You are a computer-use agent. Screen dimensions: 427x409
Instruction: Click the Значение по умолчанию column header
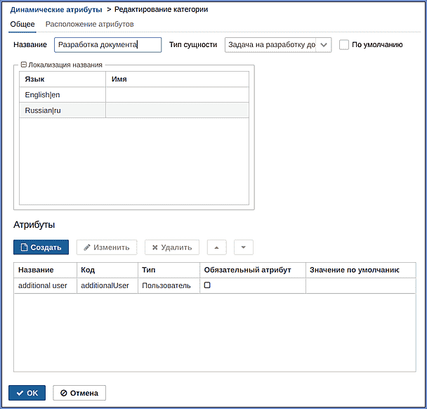[360, 270]
